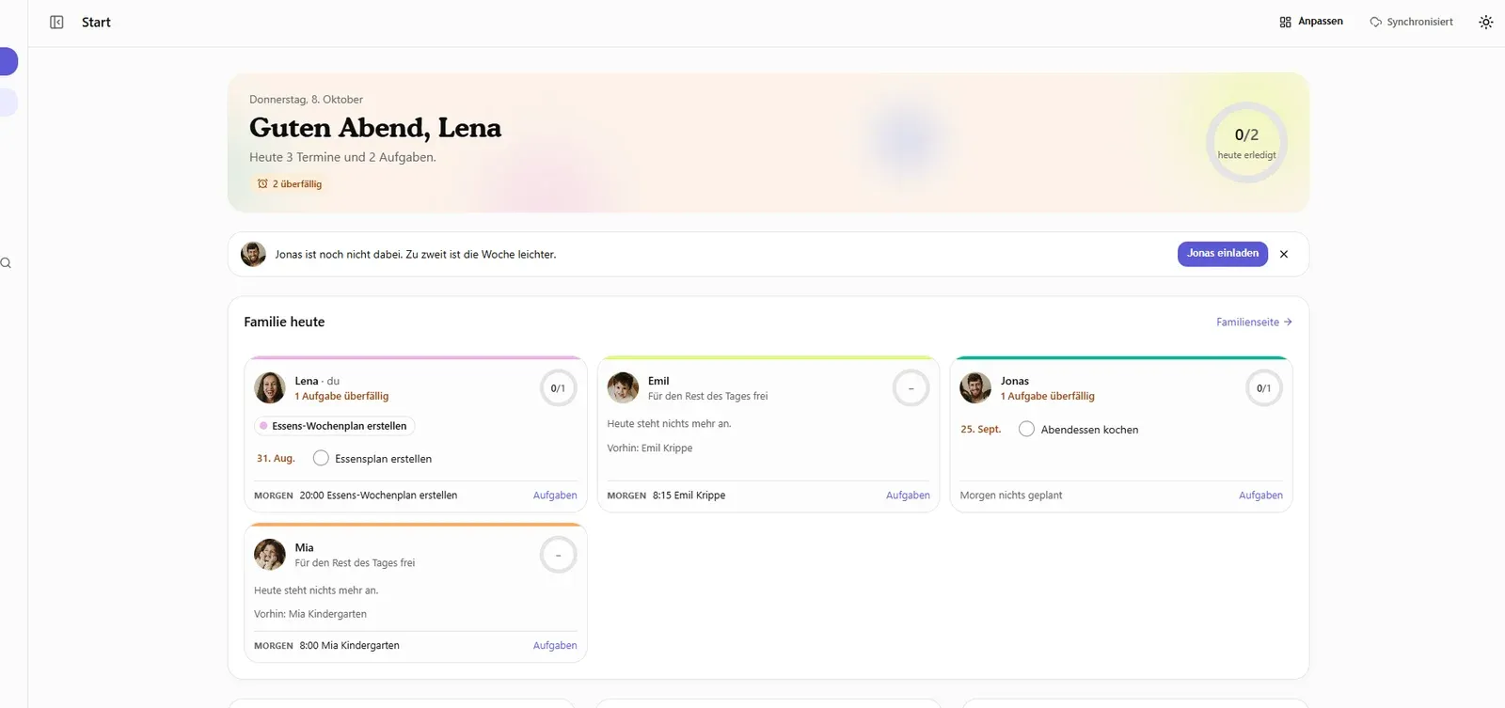Open Aufgaben link in Jonas's card
1505x708 pixels.
[x=1260, y=496]
